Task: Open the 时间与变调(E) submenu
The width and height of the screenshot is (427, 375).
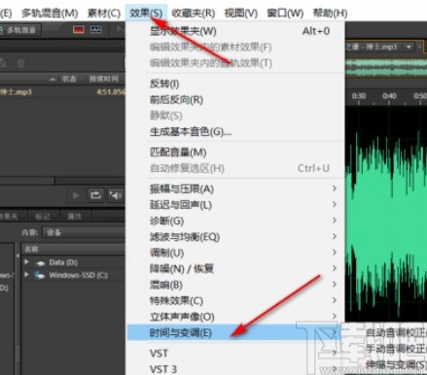Action: 235,332
